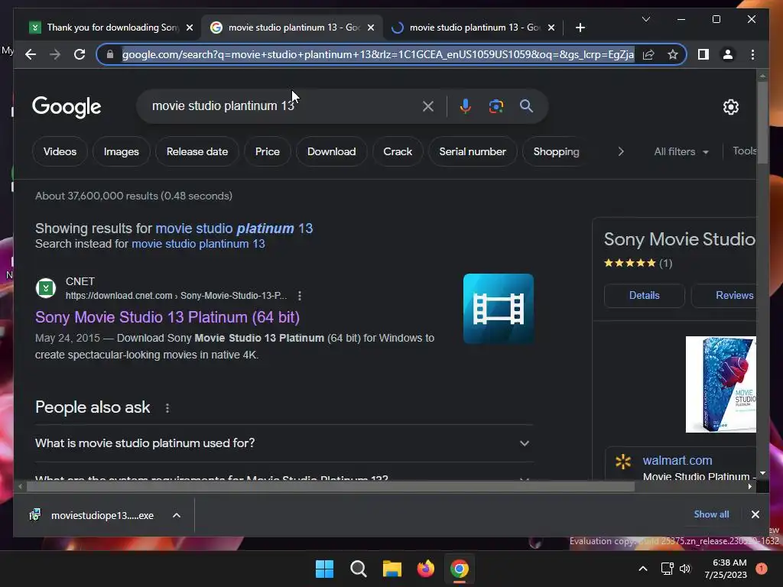
Task: Open taskbar Search
Action: [359, 569]
